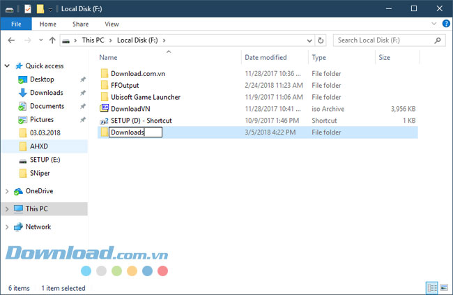Select the DownloadVN iso file
The width and height of the screenshot is (453, 295).
[130, 109]
